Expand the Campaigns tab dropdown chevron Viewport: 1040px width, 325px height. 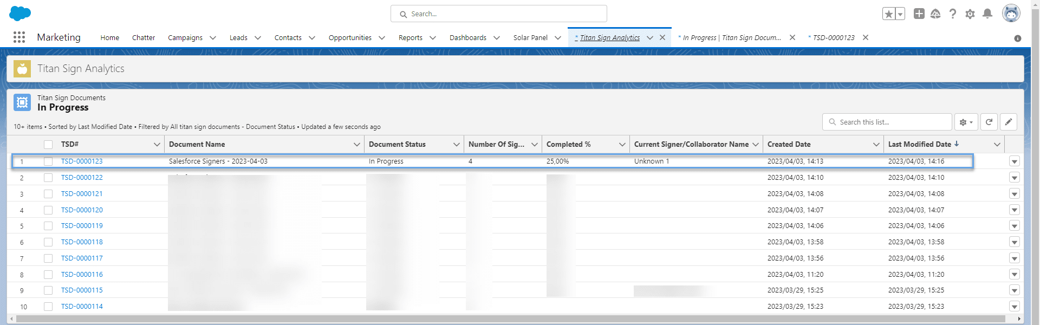213,38
